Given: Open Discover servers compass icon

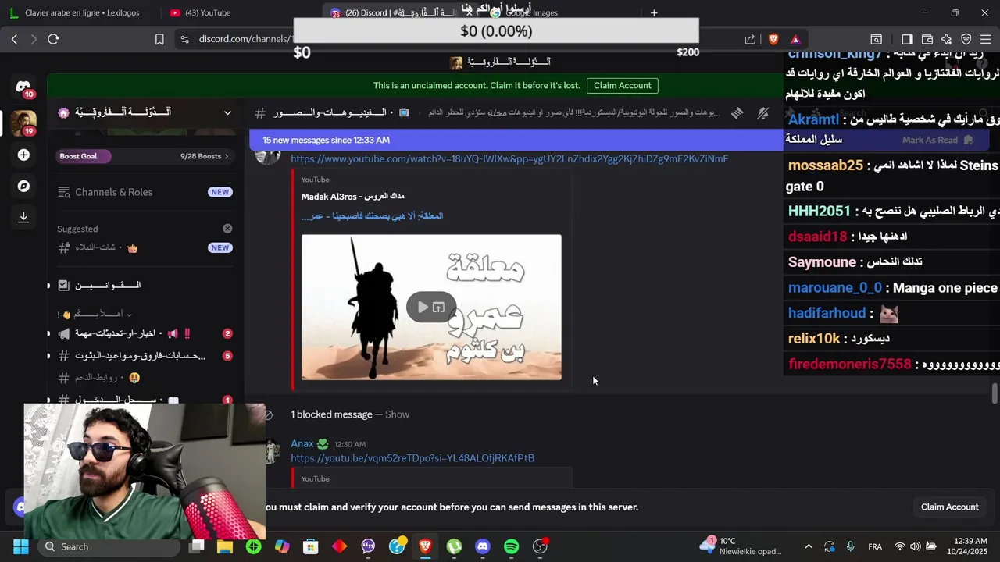Looking at the screenshot, I should [23, 186].
